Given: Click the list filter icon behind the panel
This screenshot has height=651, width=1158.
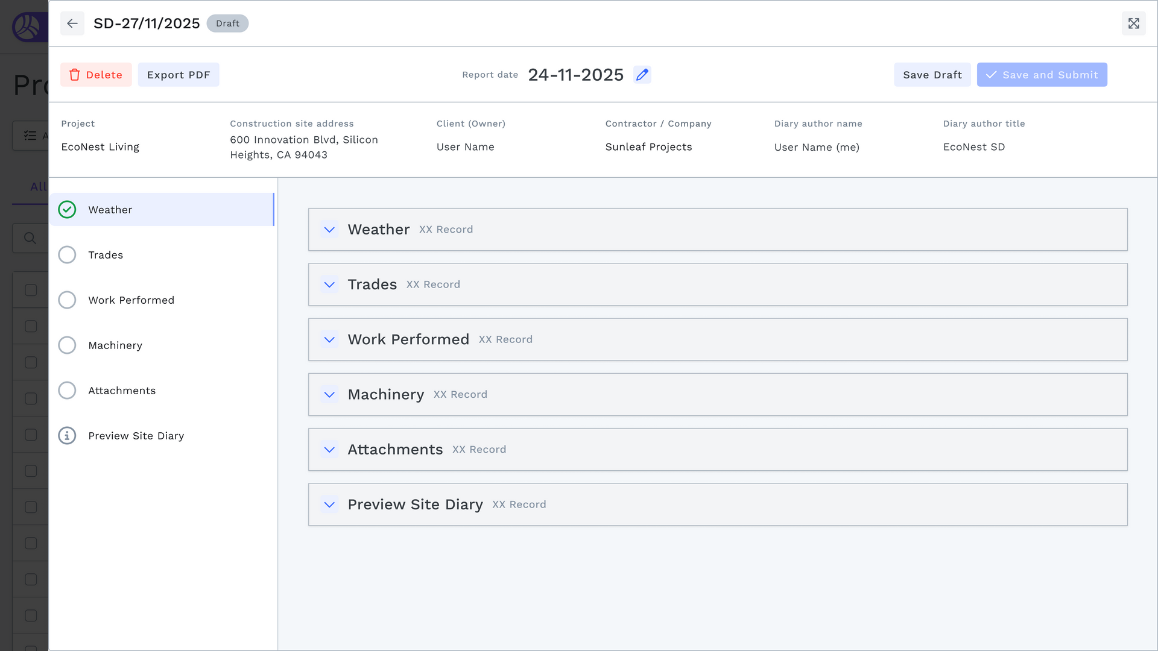Looking at the screenshot, I should (x=30, y=136).
